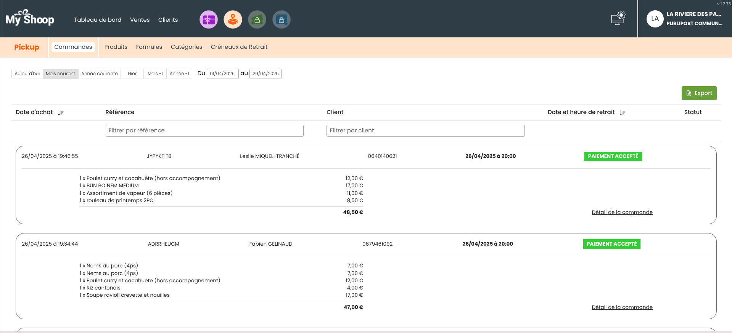Filter orders by Mois courant

[60, 74]
